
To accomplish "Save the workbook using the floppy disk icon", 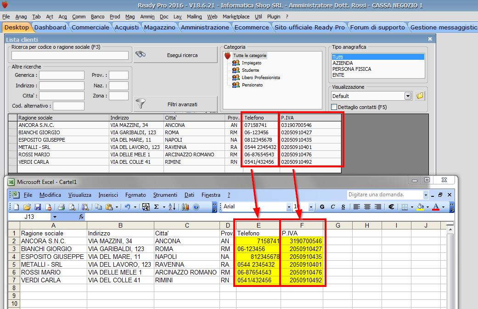I will (x=38, y=207).
